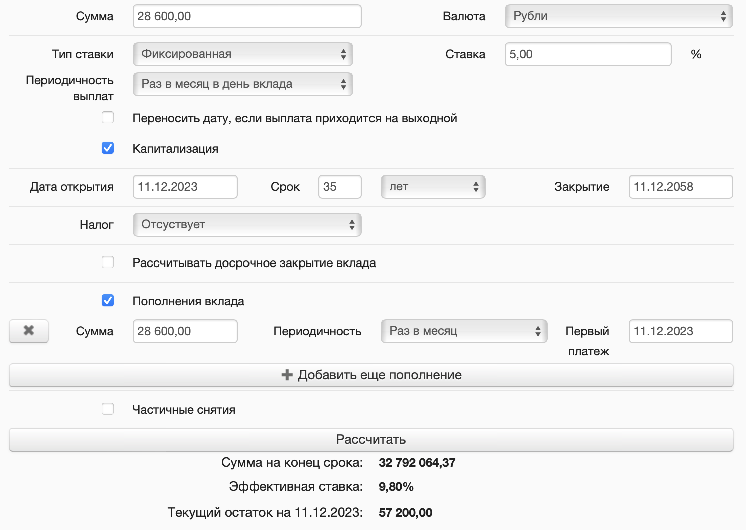Enable moving payout date from weekends
The width and height of the screenshot is (746, 530).
click(108, 118)
